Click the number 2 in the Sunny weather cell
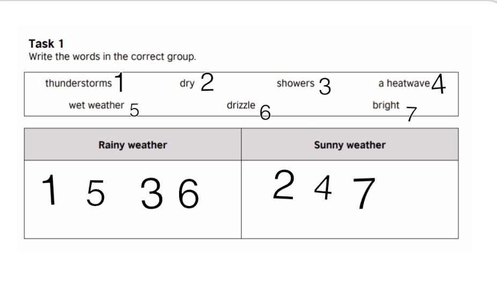The width and height of the screenshot is (497, 289). tap(284, 185)
